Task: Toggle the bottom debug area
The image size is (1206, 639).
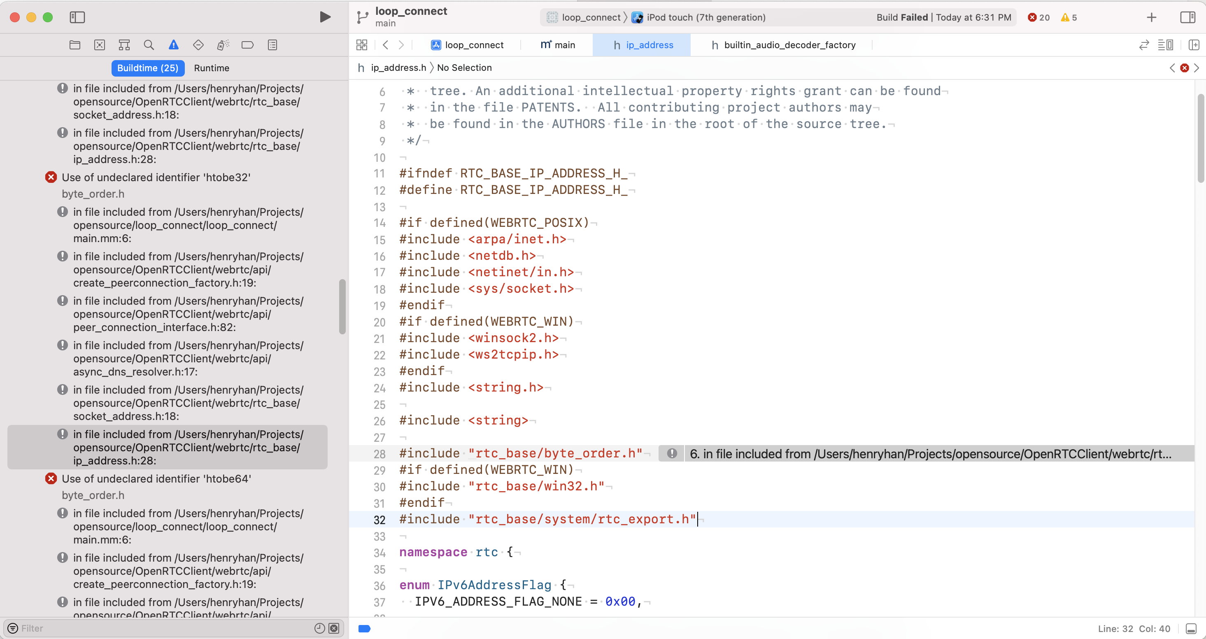Action: pos(1191,629)
